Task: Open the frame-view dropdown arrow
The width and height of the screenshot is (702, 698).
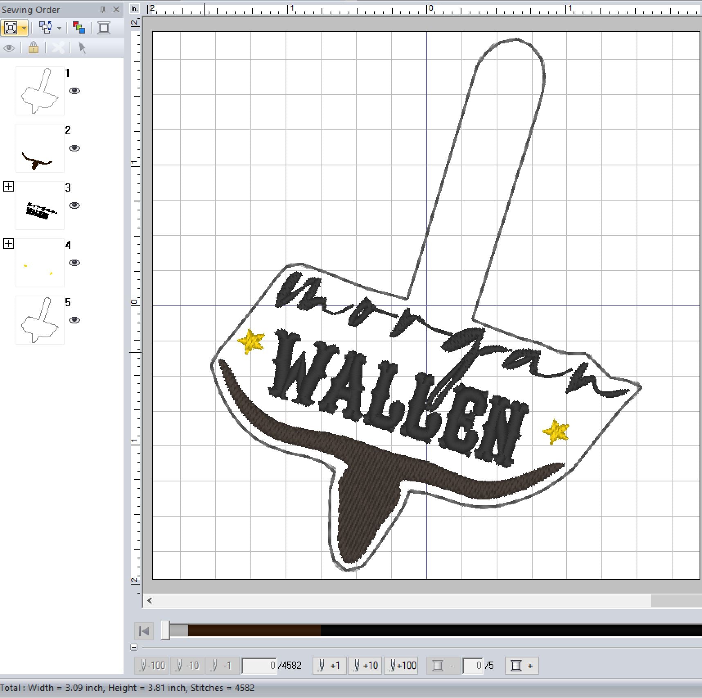Action: [x=24, y=28]
